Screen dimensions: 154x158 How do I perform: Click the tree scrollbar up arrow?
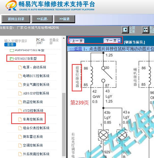64,38
